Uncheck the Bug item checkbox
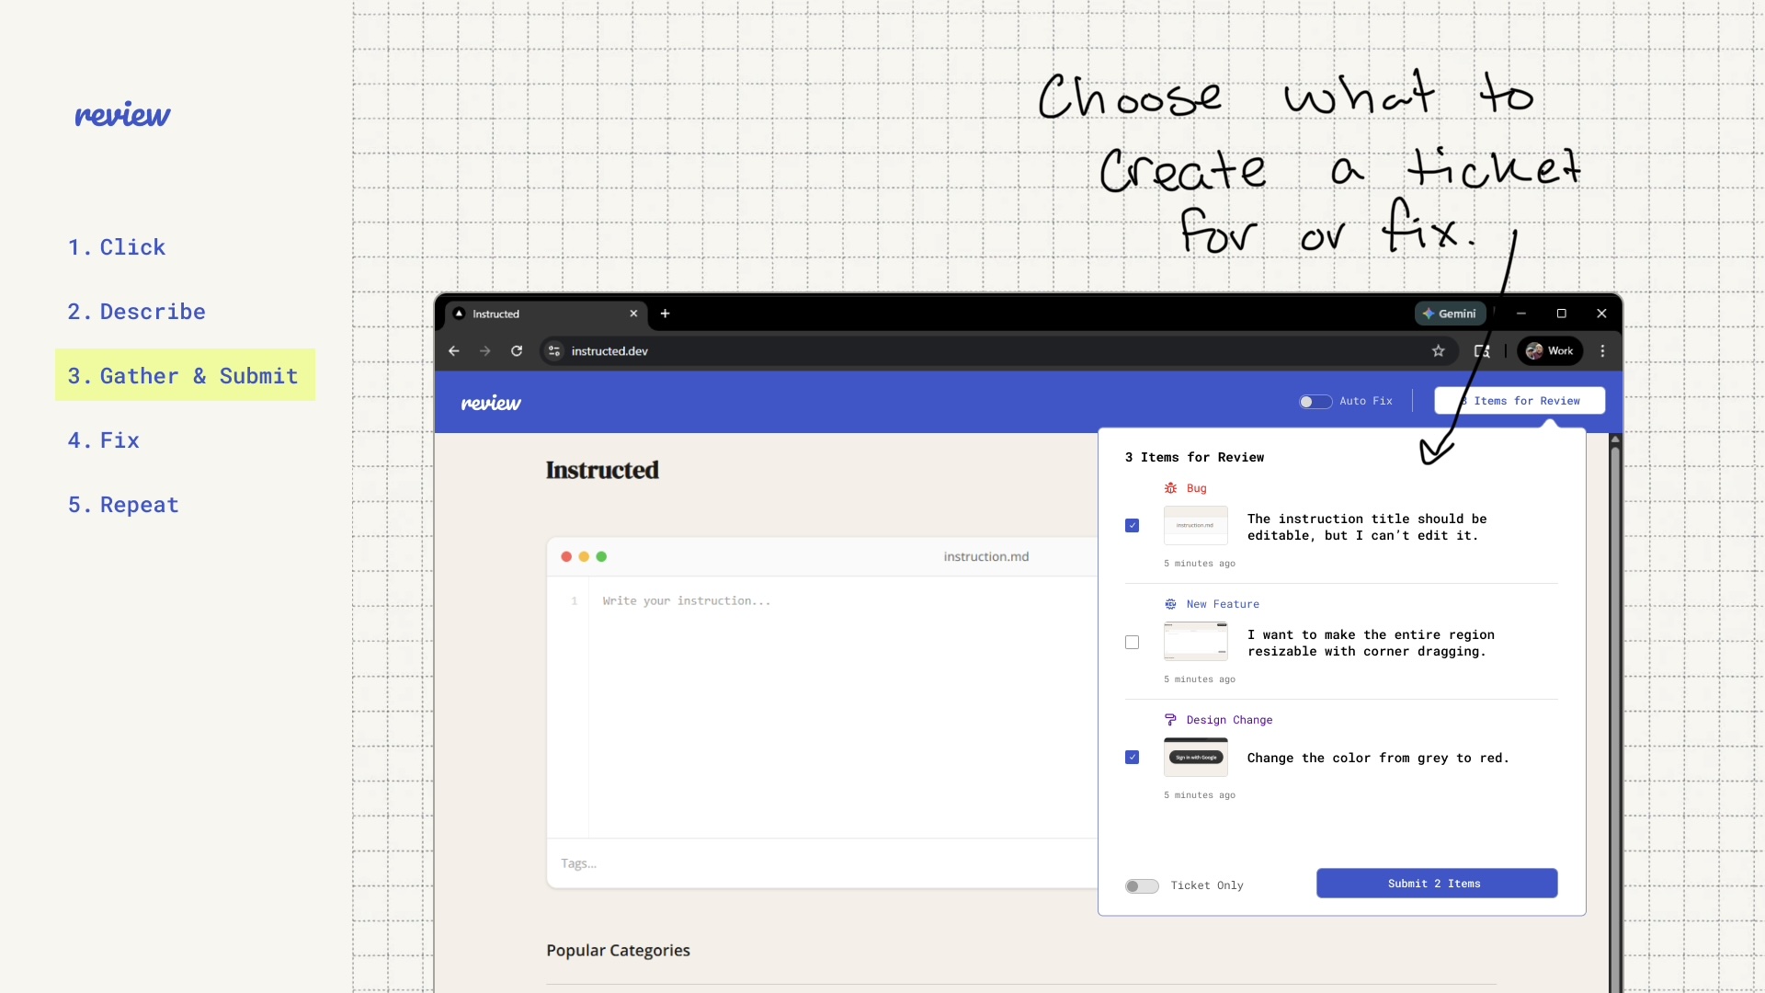This screenshot has height=993, width=1765. pyautogui.click(x=1132, y=526)
